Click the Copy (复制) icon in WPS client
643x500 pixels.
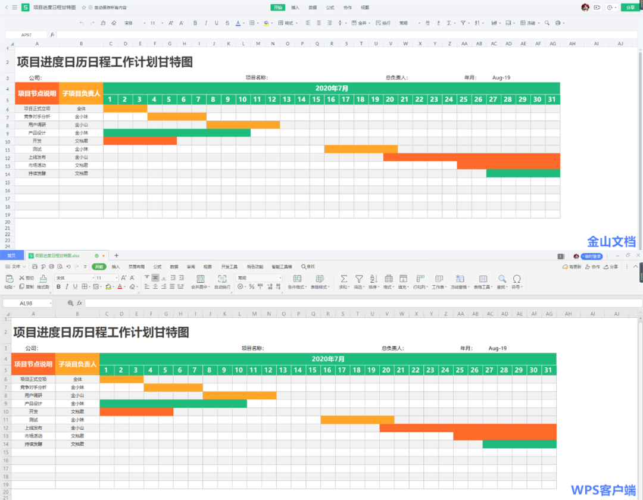22,287
